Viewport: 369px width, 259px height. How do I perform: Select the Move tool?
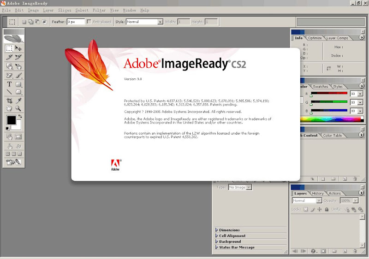(x=18, y=48)
